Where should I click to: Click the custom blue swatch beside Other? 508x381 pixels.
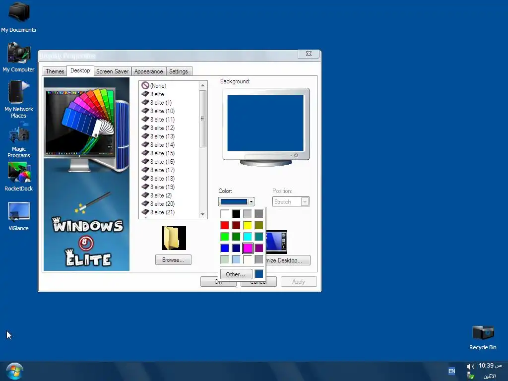click(x=259, y=274)
